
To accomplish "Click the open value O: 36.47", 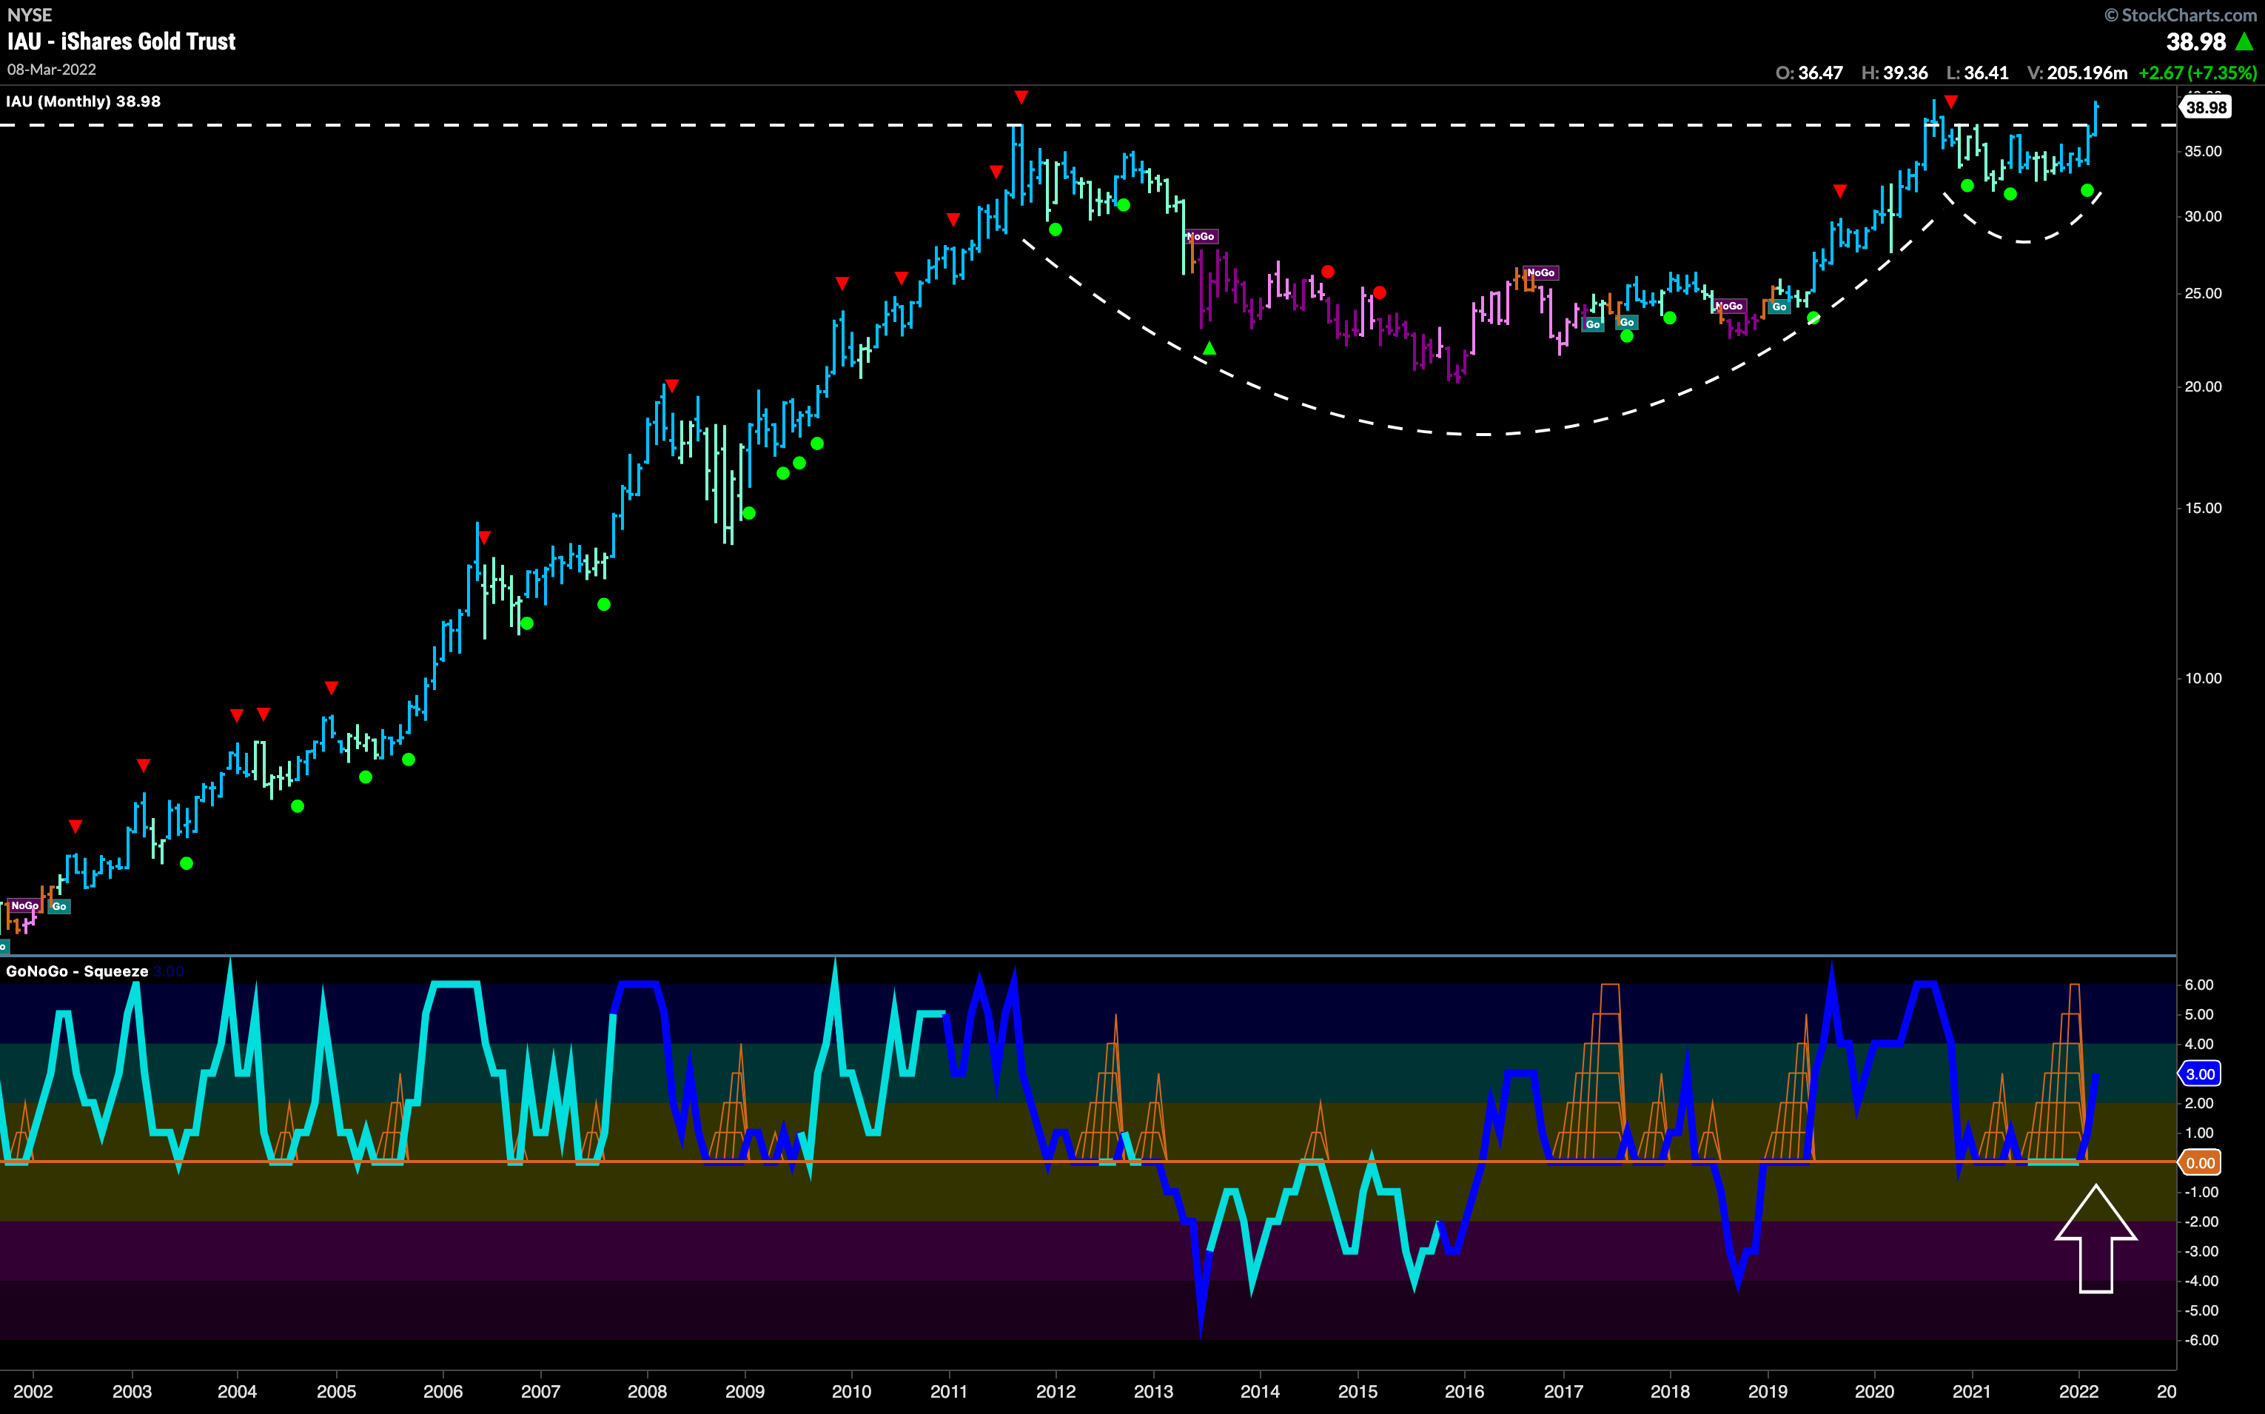I will (1809, 73).
